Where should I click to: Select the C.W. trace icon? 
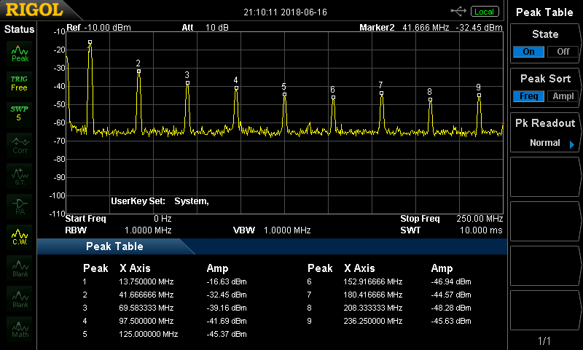pos(20,237)
